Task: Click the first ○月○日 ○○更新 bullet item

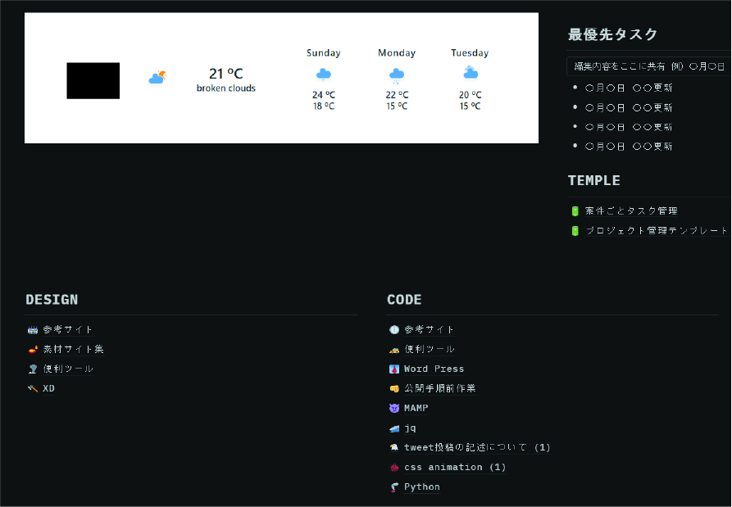Action: pos(629,88)
